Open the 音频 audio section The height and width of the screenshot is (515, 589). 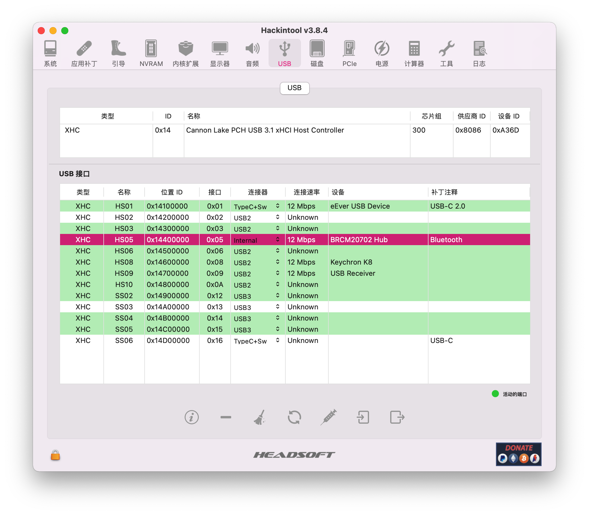[x=252, y=53]
